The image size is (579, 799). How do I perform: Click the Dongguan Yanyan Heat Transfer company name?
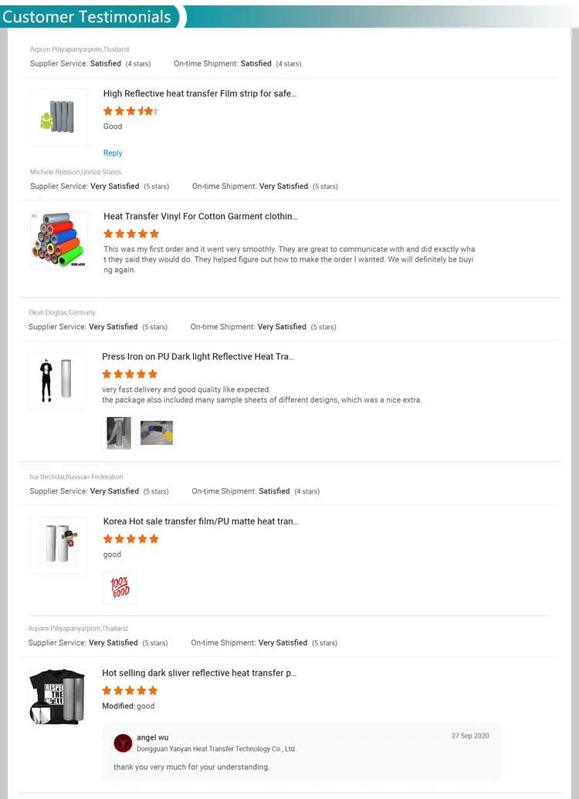(x=216, y=749)
